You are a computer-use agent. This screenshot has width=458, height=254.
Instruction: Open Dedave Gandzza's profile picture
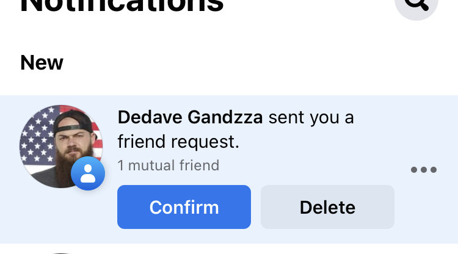(x=61, y=147)
